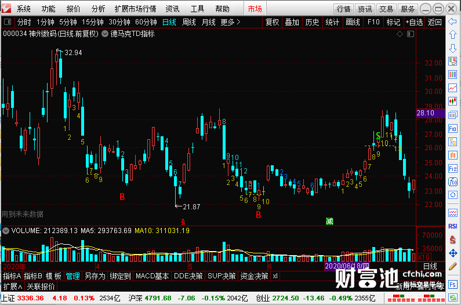
Task: Click the back arrow icon in the right sidebar
Action: click(x=452, y=21)
